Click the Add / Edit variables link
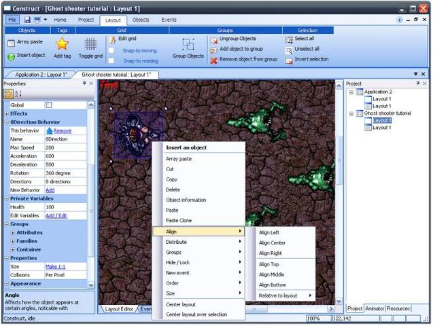The height and width of the screenshot is (326, 433). [56, 215]
